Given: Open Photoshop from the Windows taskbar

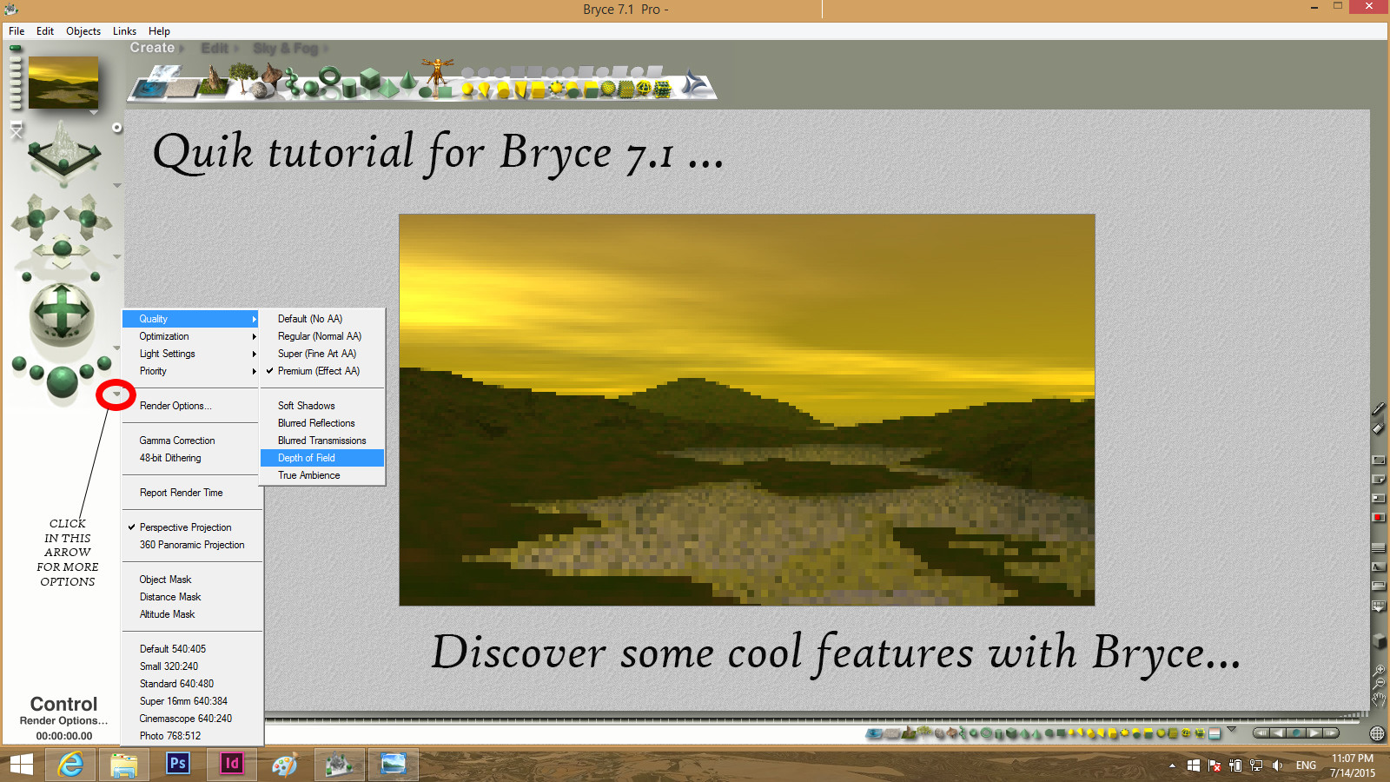Looking at the screenshot, I should (177, 764).
